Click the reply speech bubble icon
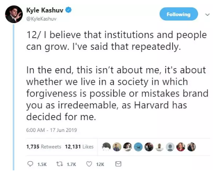The image size is (213, 173). pyautogui.click(x=30, y=164)
